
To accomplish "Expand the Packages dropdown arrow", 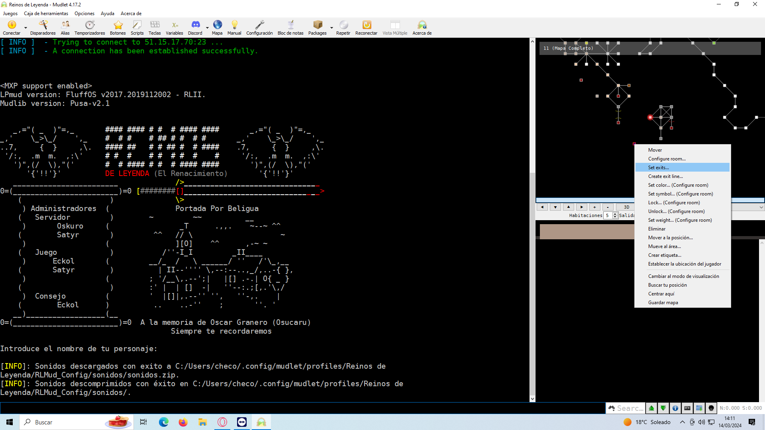I will coord(331,28).
